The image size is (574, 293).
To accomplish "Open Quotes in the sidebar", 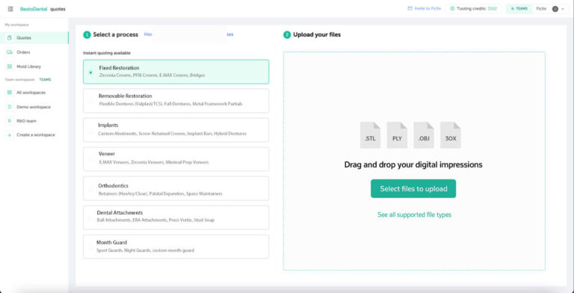I will (34, 37).
